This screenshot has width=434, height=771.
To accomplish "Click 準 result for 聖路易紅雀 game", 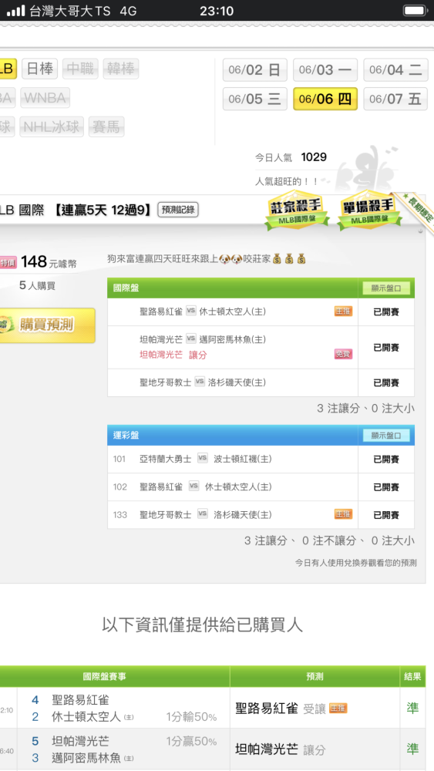I will coord(412,708).
